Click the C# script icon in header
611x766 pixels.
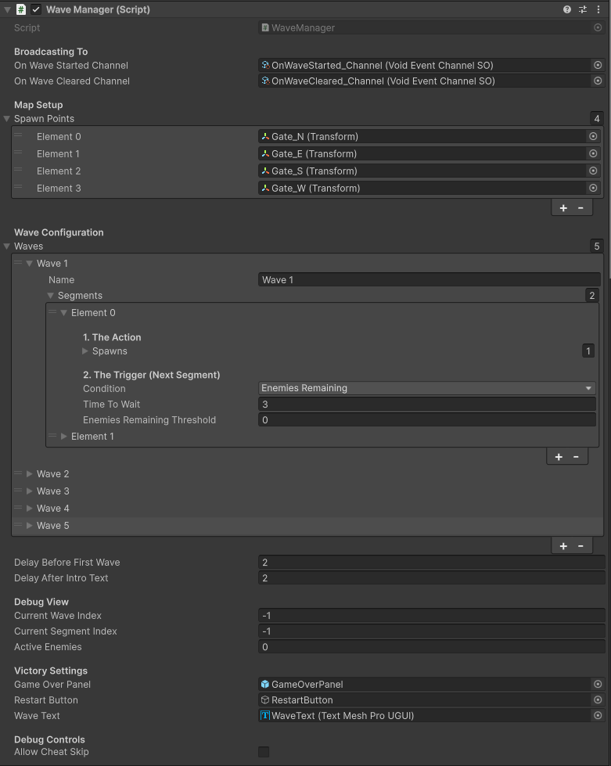click(x=21, y=9)
